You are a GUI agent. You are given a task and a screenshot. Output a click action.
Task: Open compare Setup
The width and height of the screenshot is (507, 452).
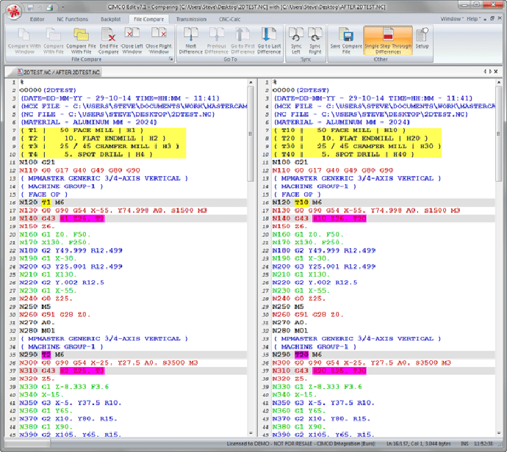[422, 39]
